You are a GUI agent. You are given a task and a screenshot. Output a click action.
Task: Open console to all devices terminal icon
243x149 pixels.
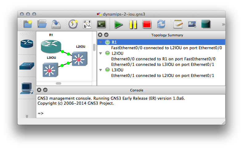coord(101,24)
